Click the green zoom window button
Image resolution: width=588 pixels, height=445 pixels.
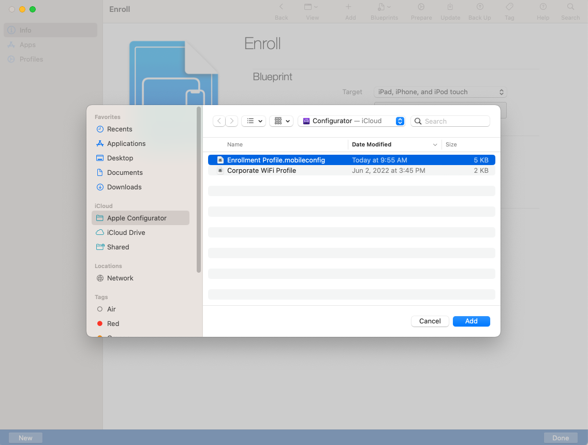(x=33, y=9)
